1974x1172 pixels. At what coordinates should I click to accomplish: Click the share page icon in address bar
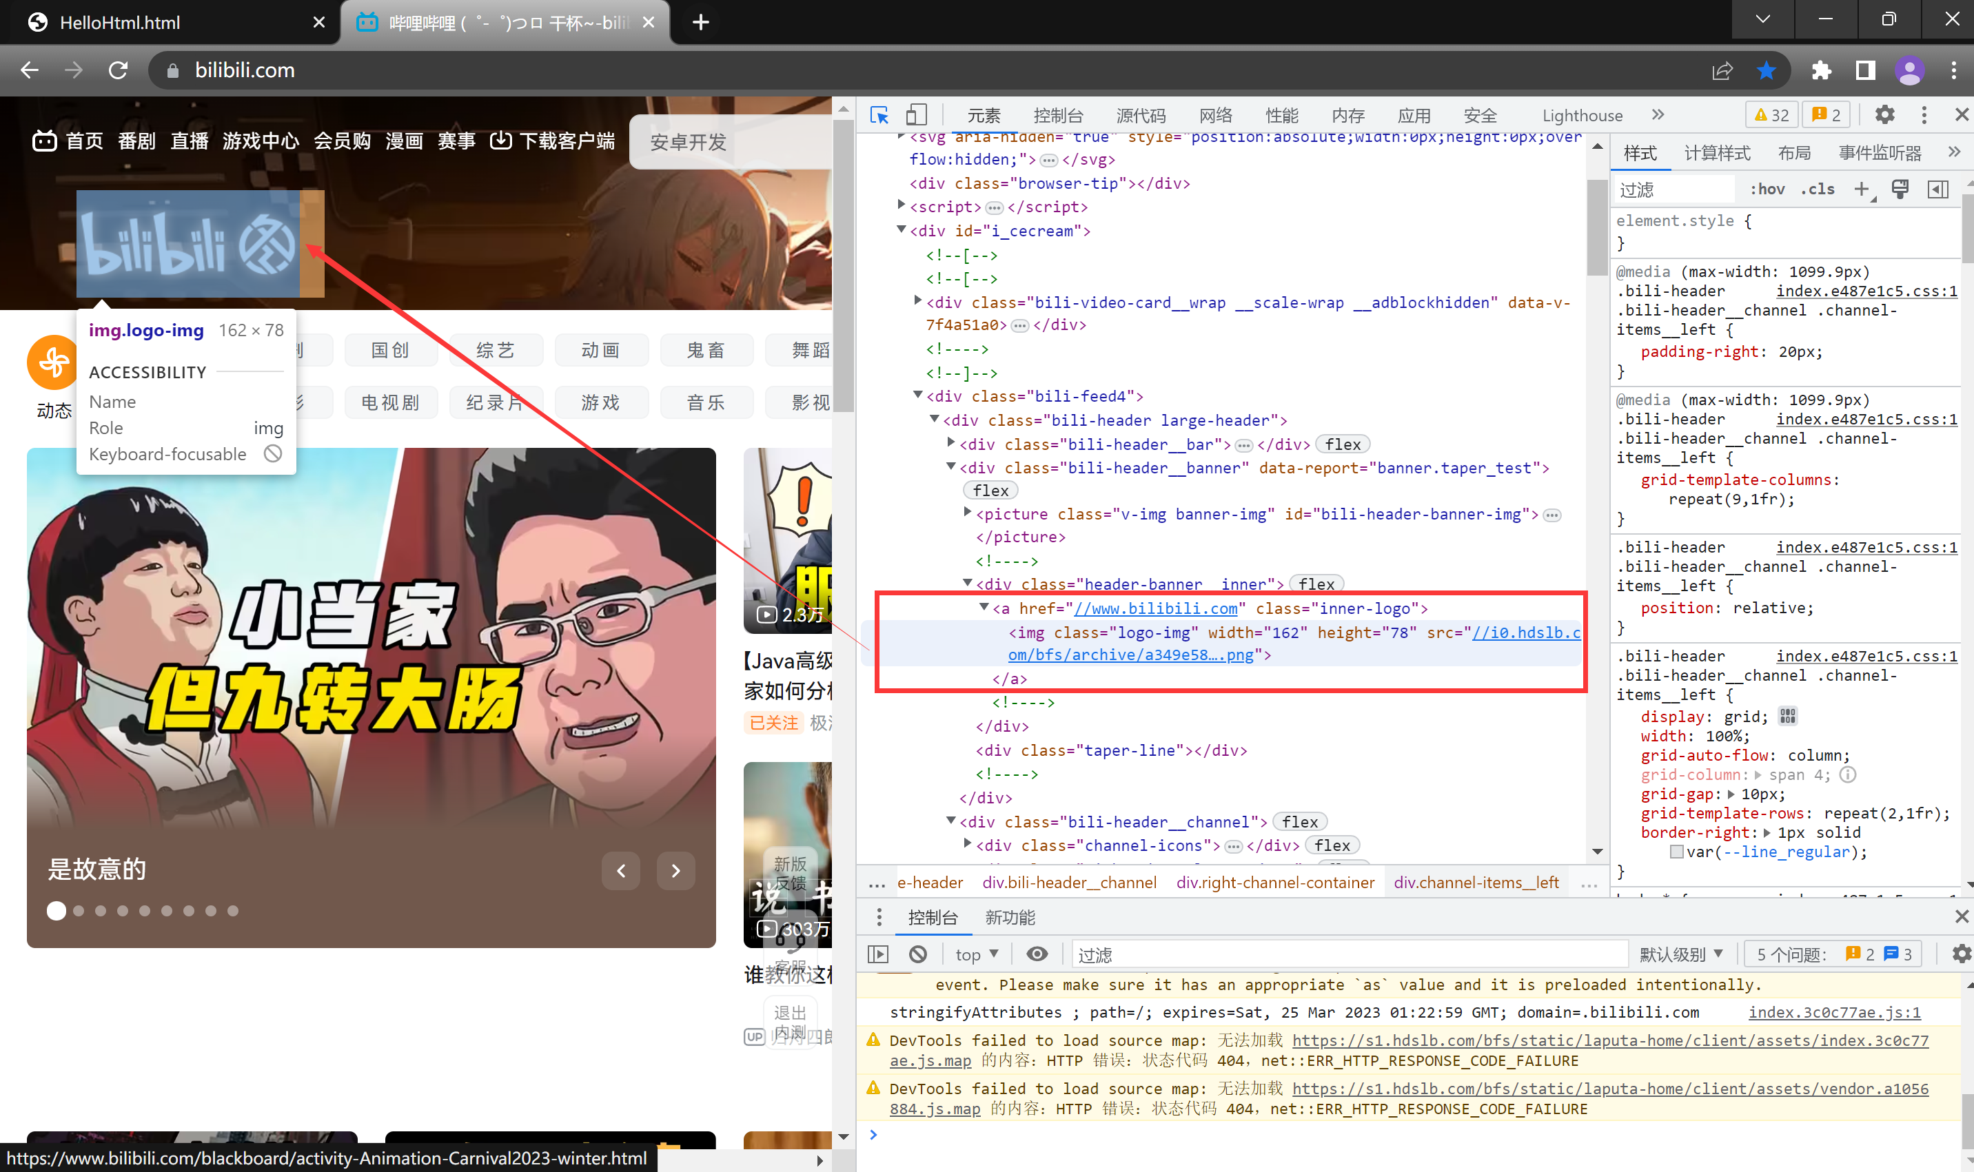click(x=1723, y=70)
